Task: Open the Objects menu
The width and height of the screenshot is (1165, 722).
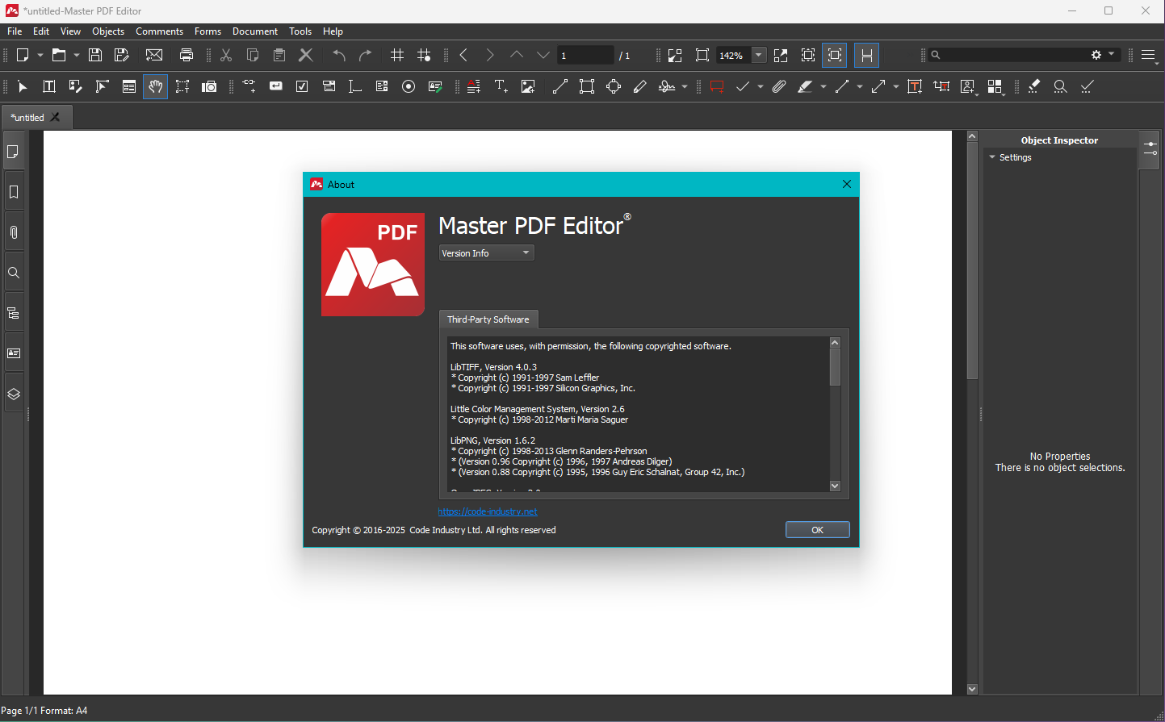Action: coord(108,31)
